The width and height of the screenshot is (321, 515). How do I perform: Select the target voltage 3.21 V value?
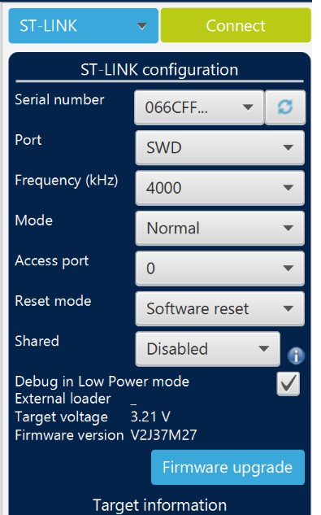(150, 417)
